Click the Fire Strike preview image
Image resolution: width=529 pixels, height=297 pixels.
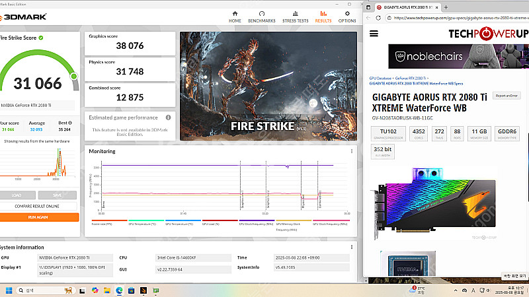click(268, 86)
